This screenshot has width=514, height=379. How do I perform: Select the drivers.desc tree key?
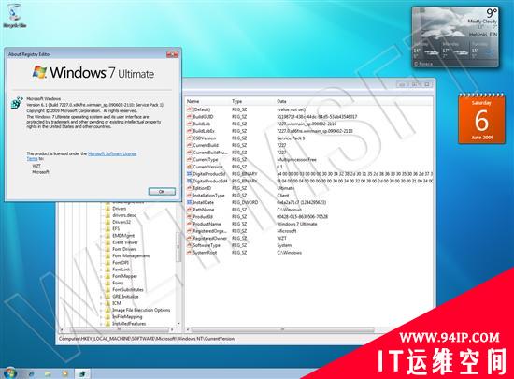point(124,215)
